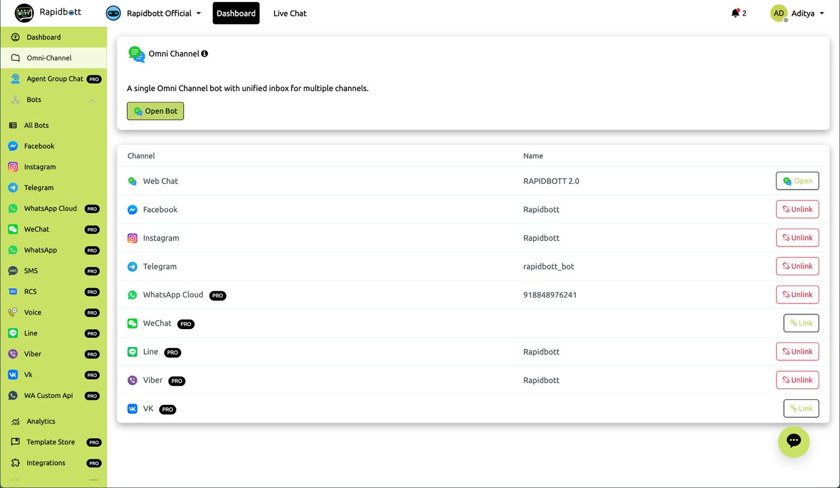This screenshot has width=840, height=488.
Task: Click the Web Chat icon in table
Action: point(132,181)
